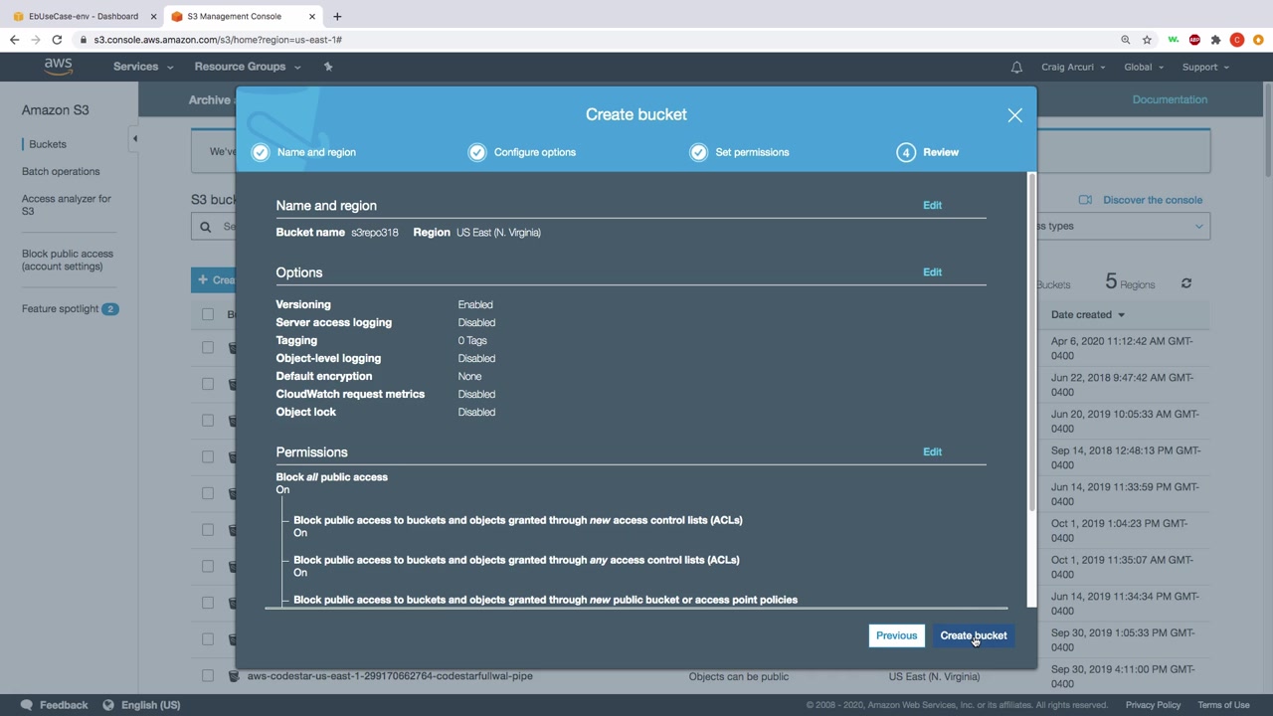
Task: Open Access analyzer for S3
Action: point(67,205)
